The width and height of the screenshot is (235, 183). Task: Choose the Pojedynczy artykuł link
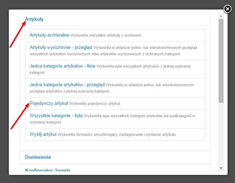point(49,103)
